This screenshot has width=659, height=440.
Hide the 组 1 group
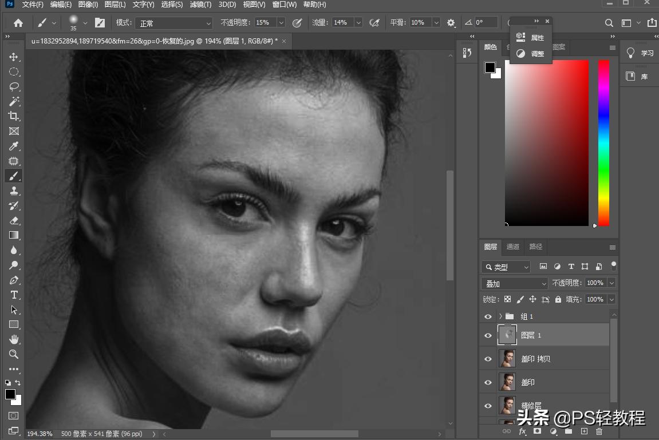pos(488,316)
